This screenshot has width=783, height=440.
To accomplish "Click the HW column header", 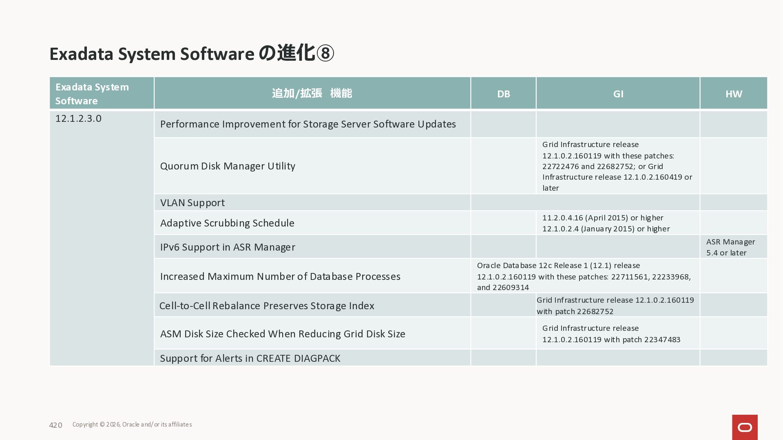I will [x=733, y=94].
